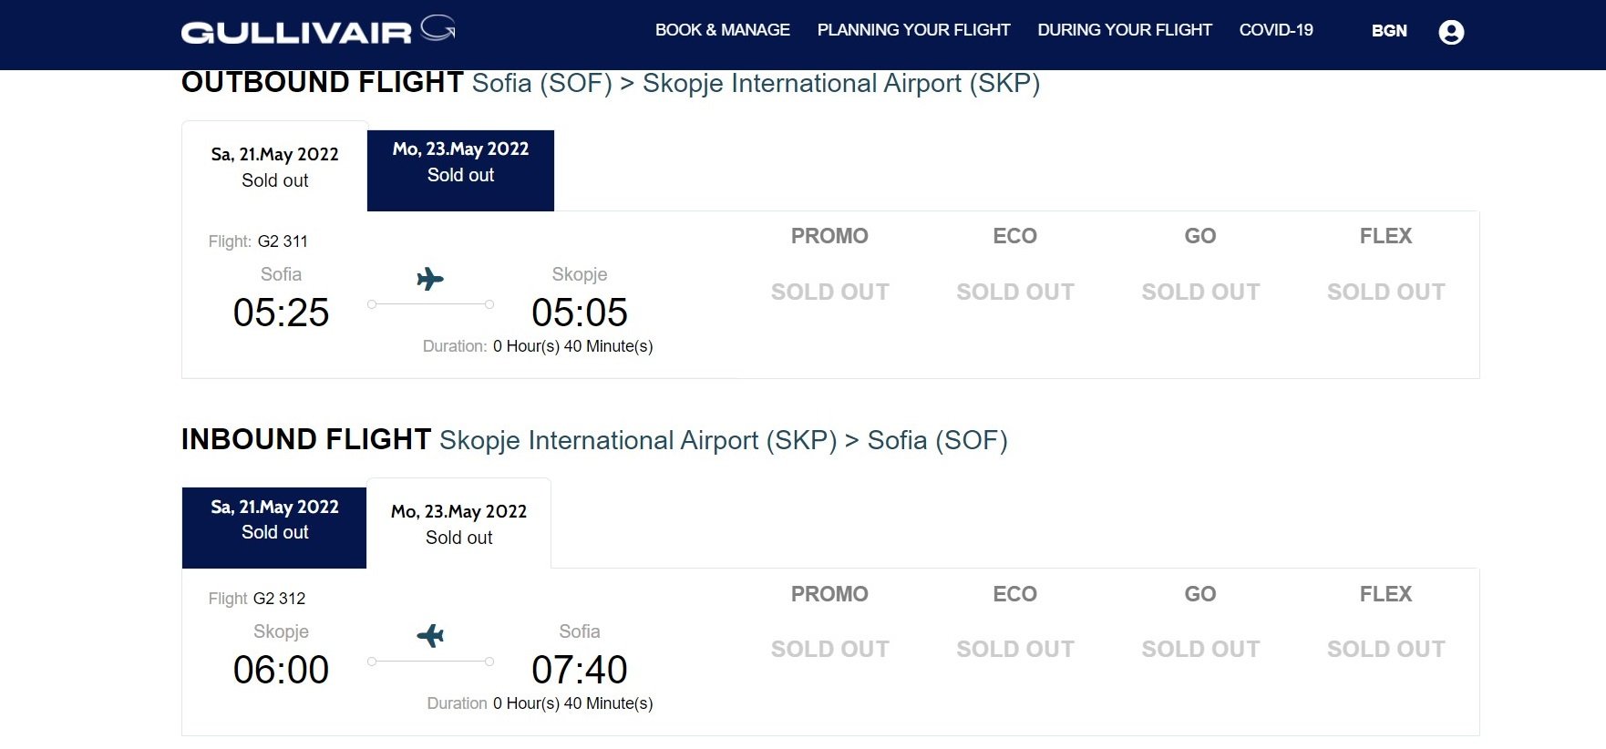Image resolution: width=1606 pixels, height=749 pixels.
Task: Choose outbound FLEX fare sold out option
Action: 1385,292
